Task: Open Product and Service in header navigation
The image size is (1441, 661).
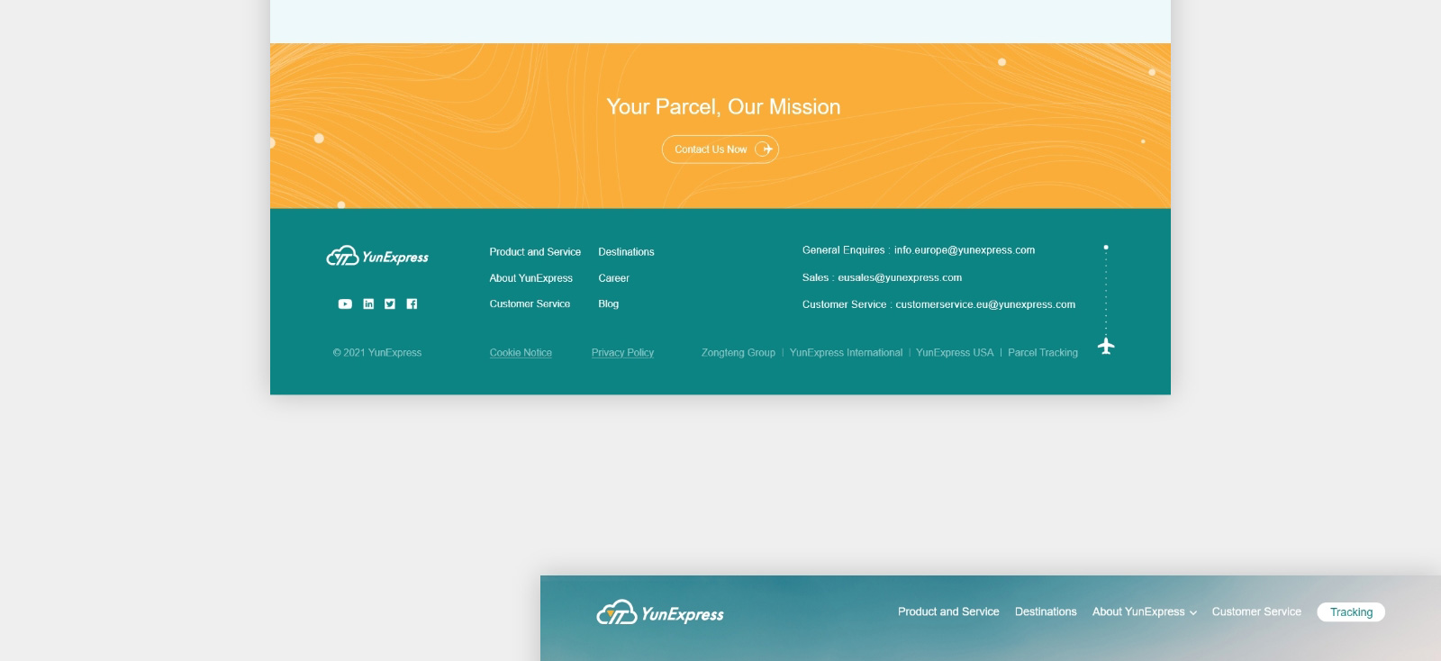Action: point(948,611)
